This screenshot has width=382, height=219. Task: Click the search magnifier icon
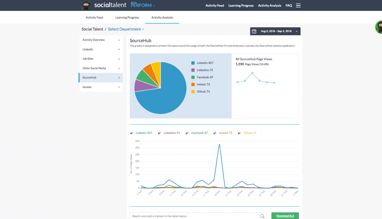point(262,216)
